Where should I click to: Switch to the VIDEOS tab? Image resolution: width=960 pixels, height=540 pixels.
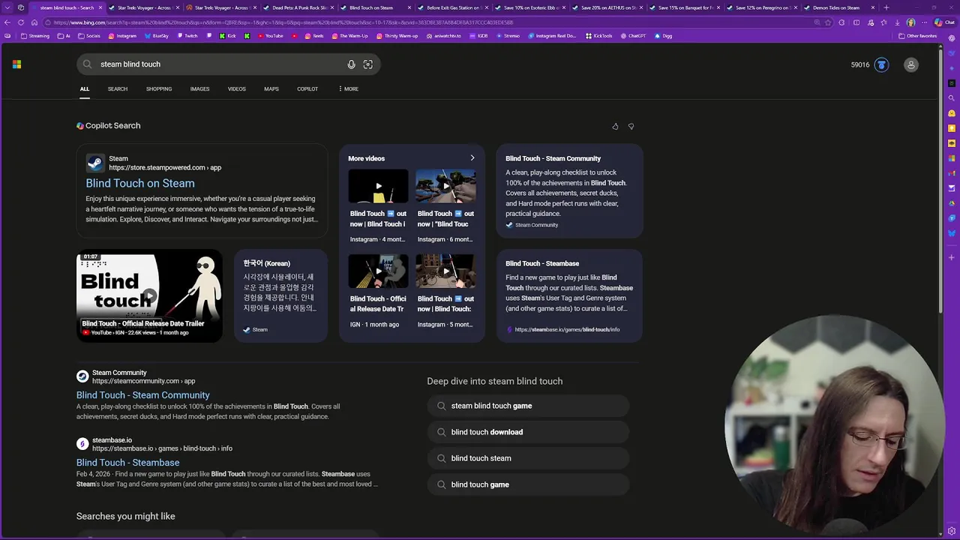[237, 89]
